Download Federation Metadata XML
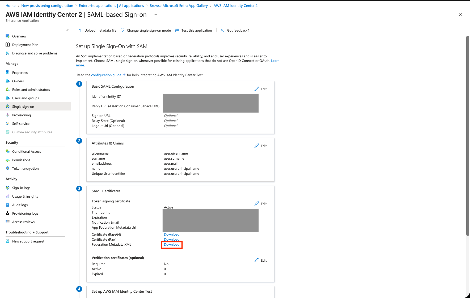470x298 pixels. click(x=172, y=244)
